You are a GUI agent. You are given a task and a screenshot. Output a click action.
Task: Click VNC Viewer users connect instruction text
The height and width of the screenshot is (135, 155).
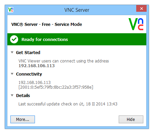click(64, 61)
